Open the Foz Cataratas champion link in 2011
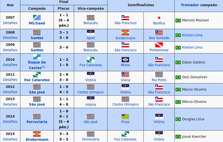This screenshot has height=142, width=223. pyautogui.click(x=37, y=80)
